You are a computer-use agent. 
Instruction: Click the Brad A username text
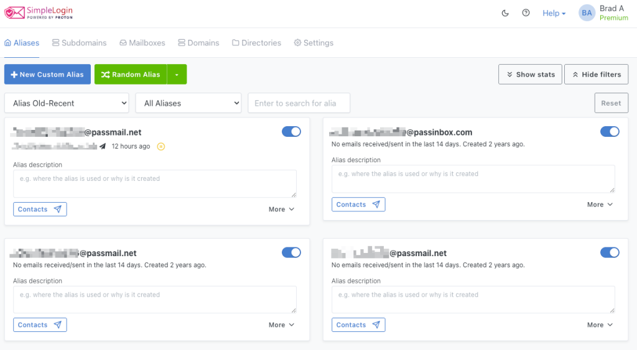[x=612, y=9]
